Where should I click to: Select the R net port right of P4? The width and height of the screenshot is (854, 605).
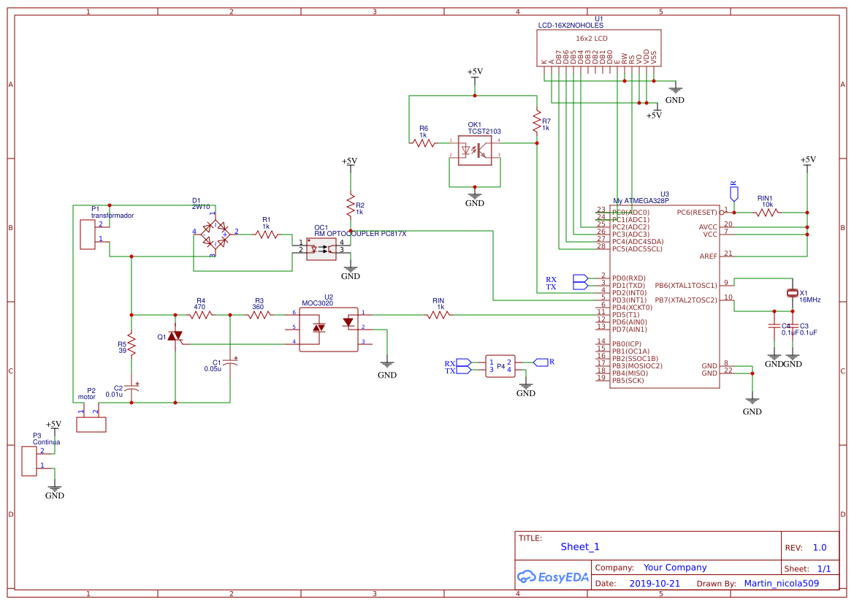(x=541, y=362)
